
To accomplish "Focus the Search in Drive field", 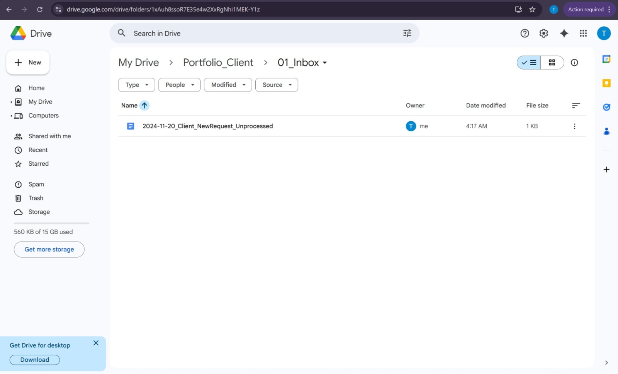I will 265,33.
